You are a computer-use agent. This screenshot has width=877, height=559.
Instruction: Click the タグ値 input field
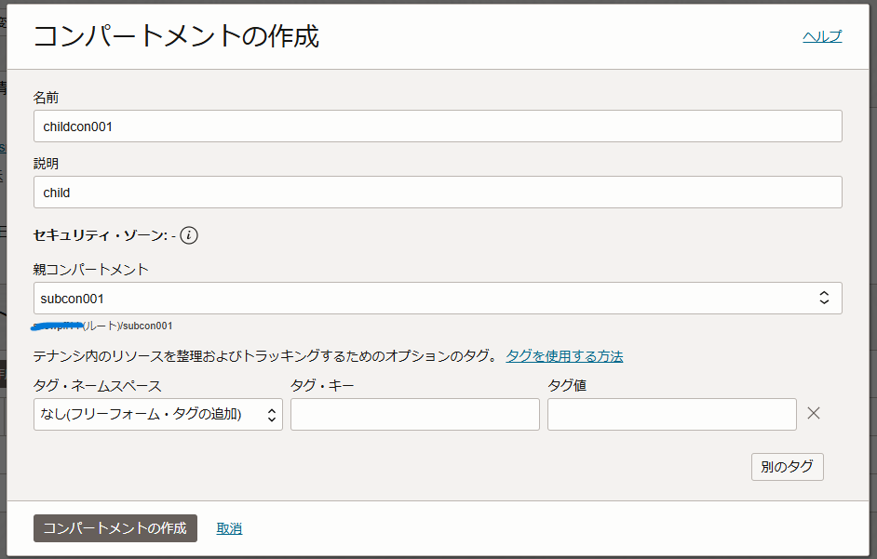672,414
